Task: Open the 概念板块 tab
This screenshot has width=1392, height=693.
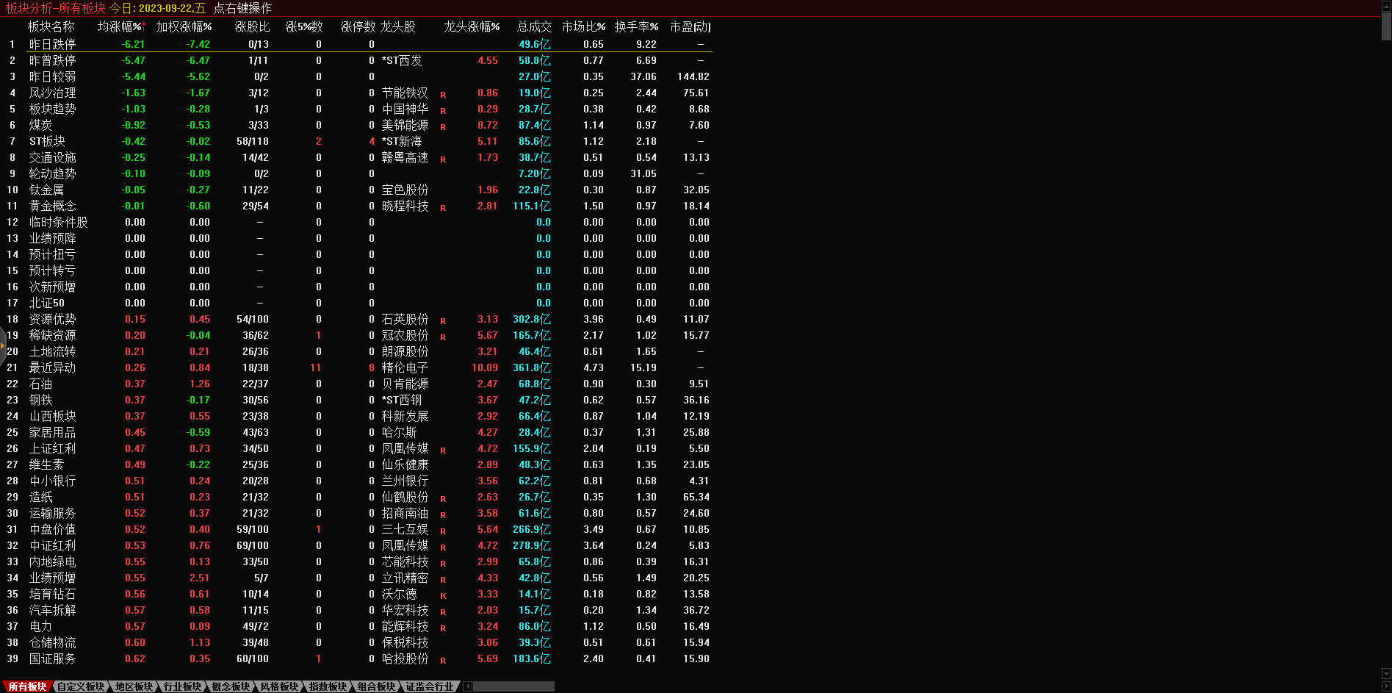Action: 231,686
